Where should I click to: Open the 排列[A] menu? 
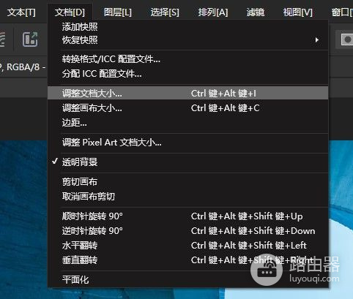[213, 12]
